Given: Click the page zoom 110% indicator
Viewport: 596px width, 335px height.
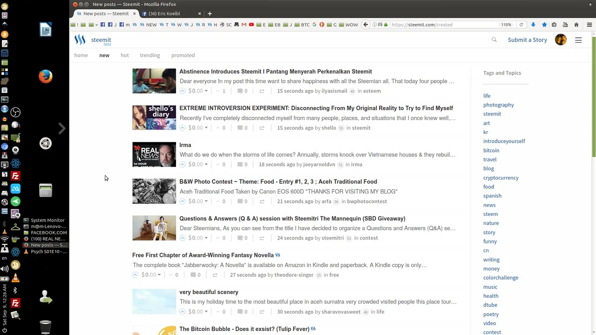Looking at the screenshot, I should (x=506, y=25).
